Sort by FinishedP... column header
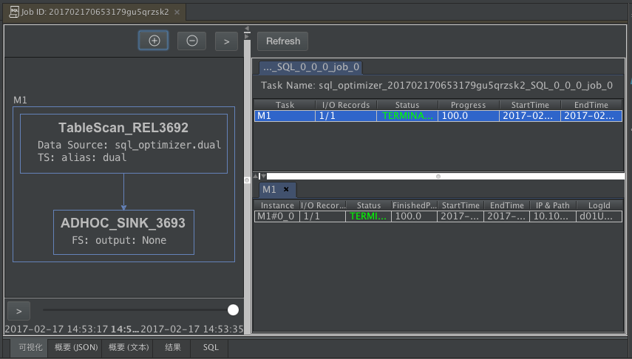632x359 pixels. [415, 205]
